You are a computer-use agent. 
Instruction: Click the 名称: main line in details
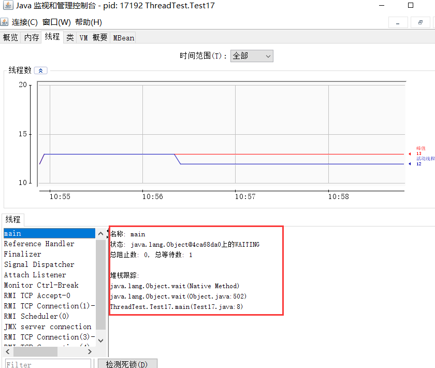point(127,234)
